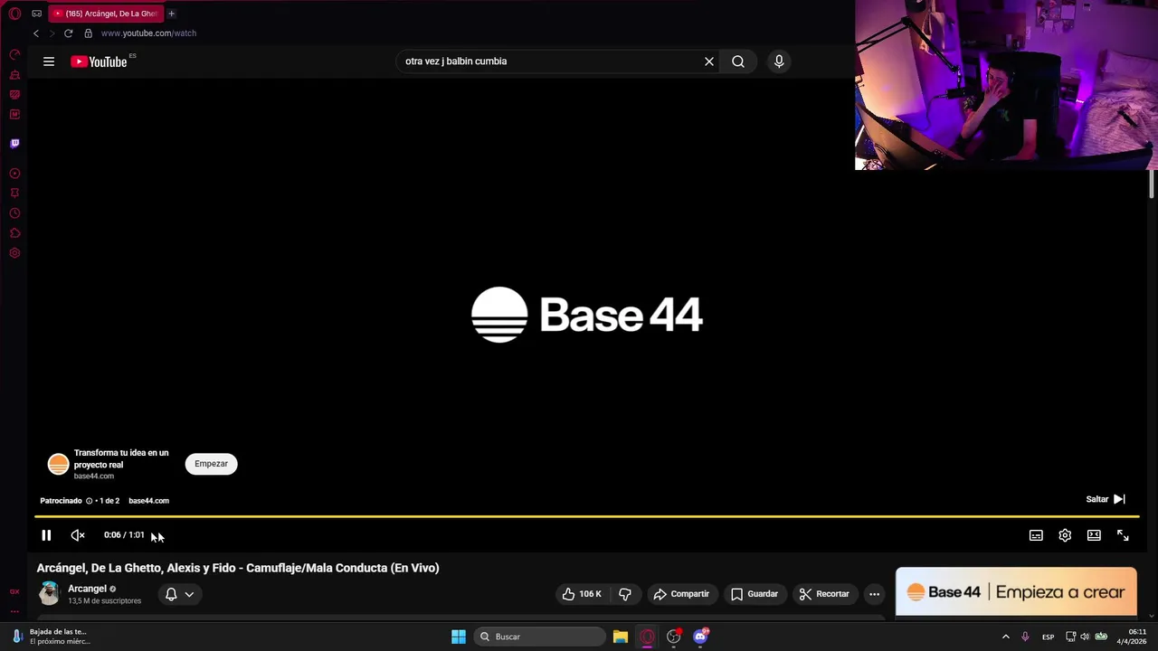Open the Player sidebar icon
The image size is (1158, 651).
(x=14, y=174)
